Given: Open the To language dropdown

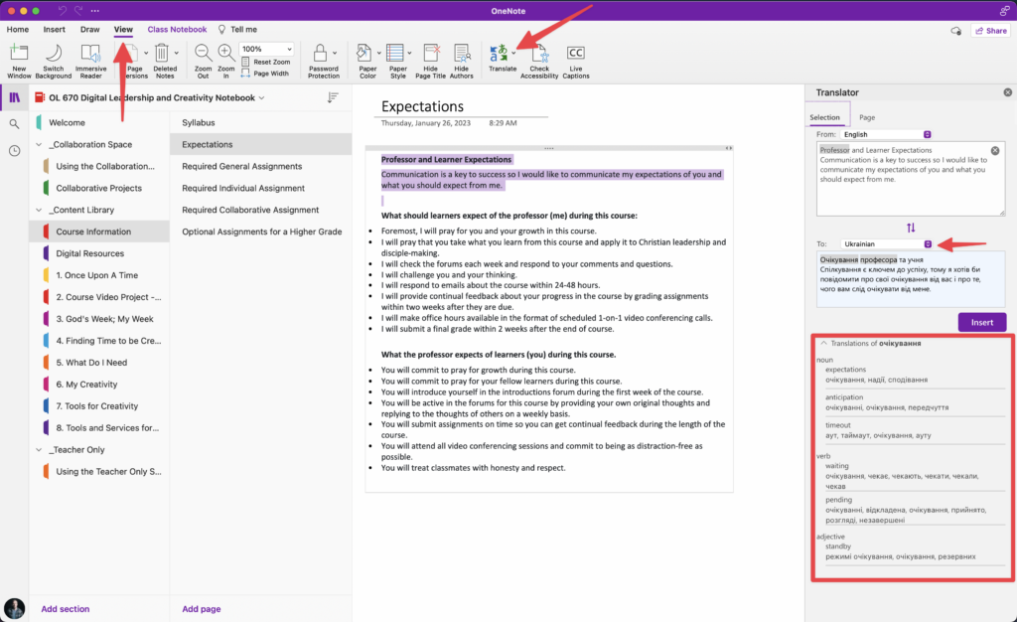Looking at the screenshot, I should pyautogui.click(x=928, y=243).
